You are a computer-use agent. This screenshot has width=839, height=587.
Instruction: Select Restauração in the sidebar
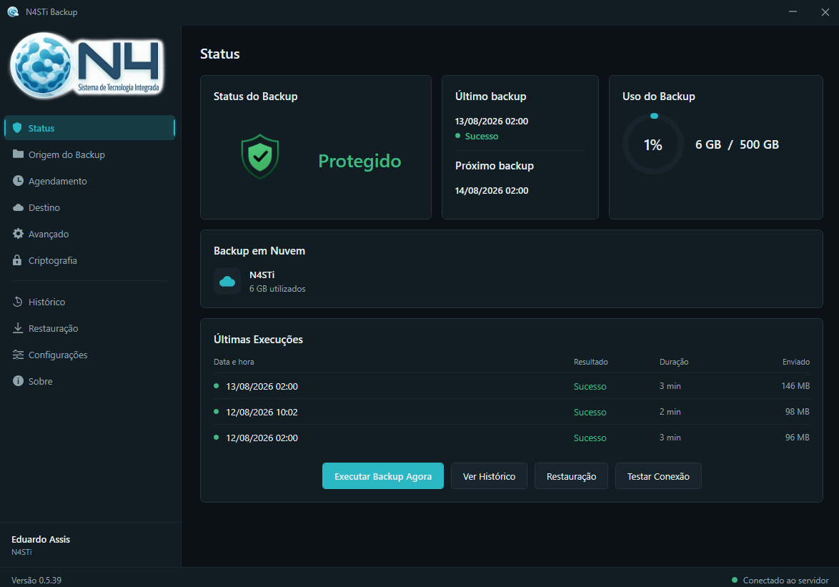click(89, 329)
